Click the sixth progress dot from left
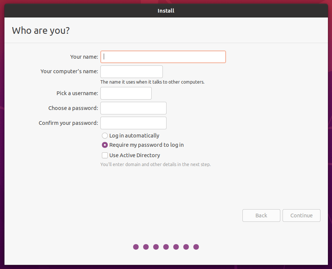The width and height of the screenshot is (332, 269). 186,247
